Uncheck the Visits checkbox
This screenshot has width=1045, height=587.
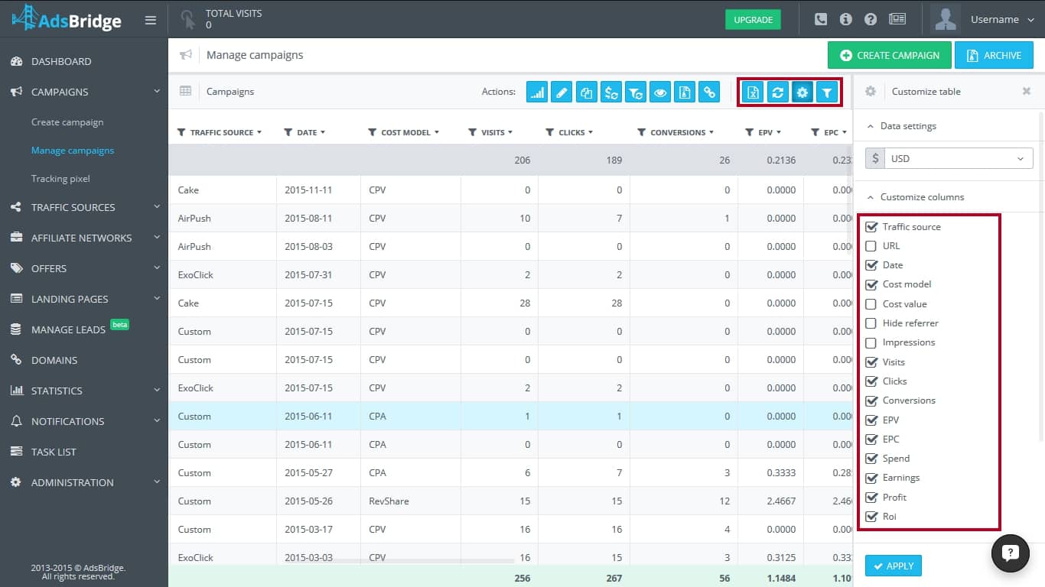click(871, 362)
